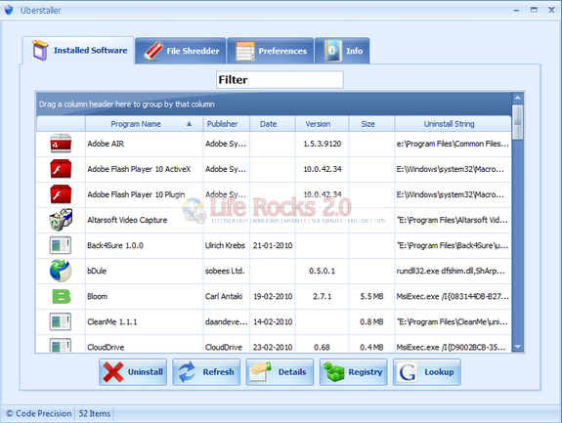Image resolution: width=562 pixels, height=423 pixels.
Task: Click the Back4Sure row icon
Action: click(61, 245)
